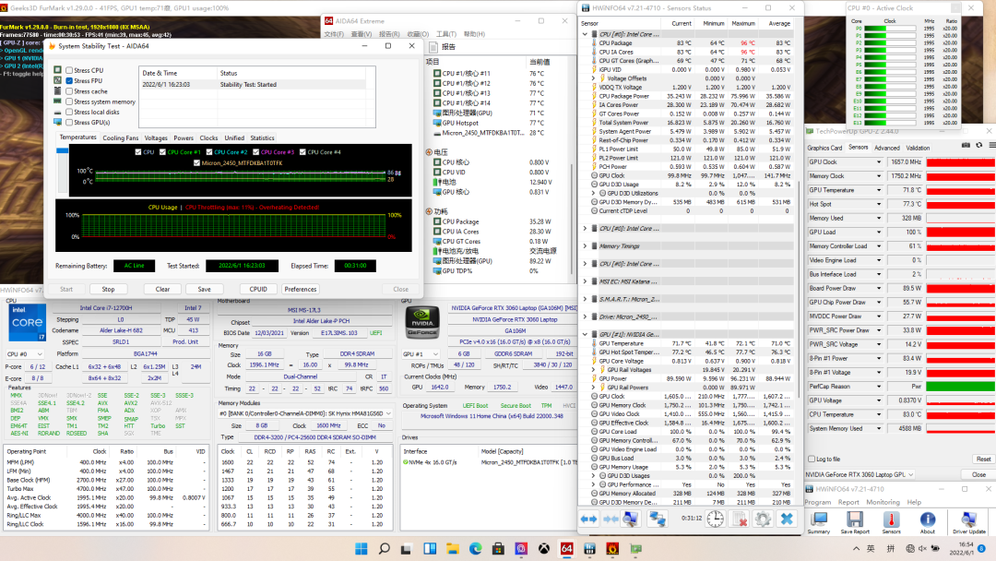Click the Preferences button in AIDA64

(x=301, y=289)
